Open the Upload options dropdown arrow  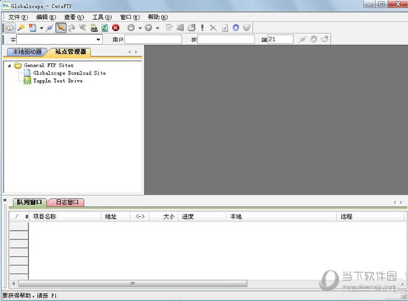pos(157,28)
